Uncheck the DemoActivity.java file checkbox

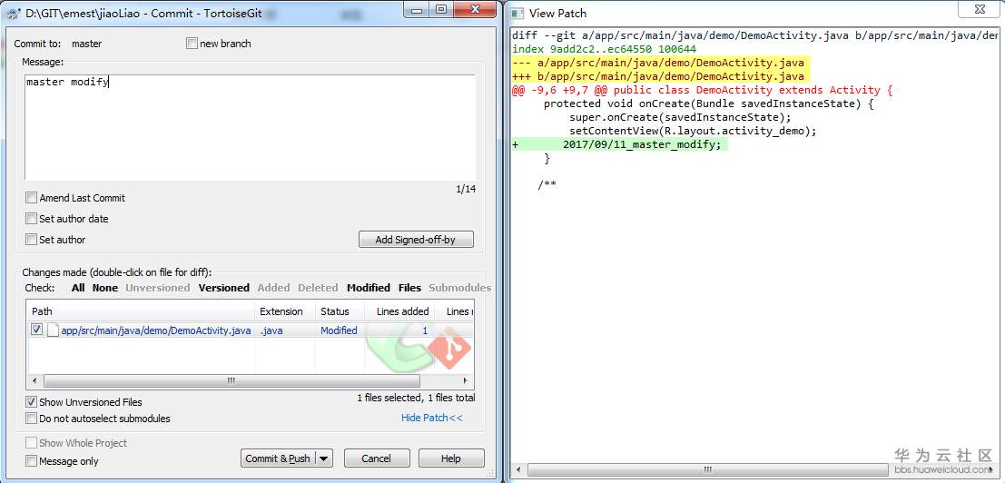coord(37,330)
